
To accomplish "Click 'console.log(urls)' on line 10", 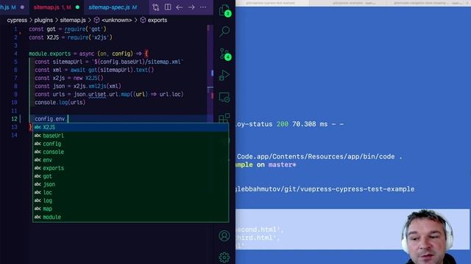I will tap(60, 103).
